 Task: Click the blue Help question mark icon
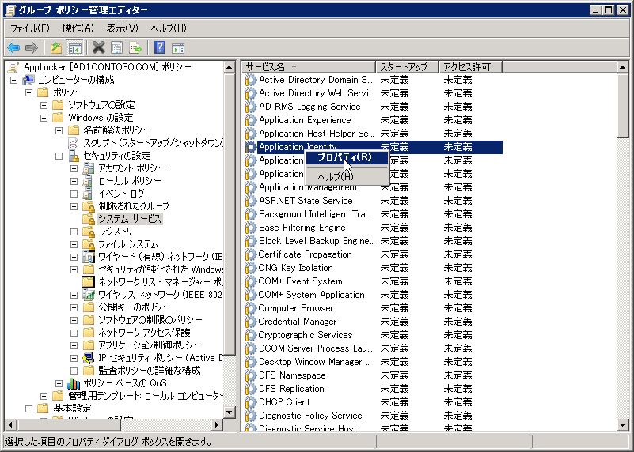(x=159, y=48)
